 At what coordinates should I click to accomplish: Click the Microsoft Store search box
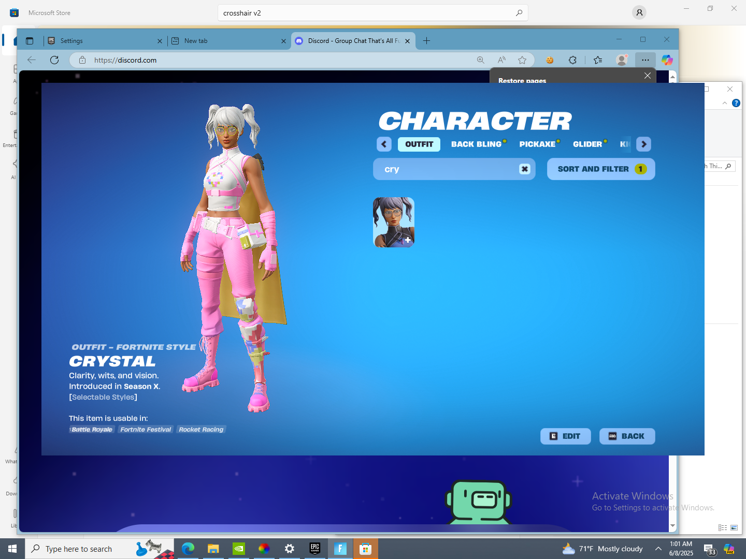click(373, 13)
